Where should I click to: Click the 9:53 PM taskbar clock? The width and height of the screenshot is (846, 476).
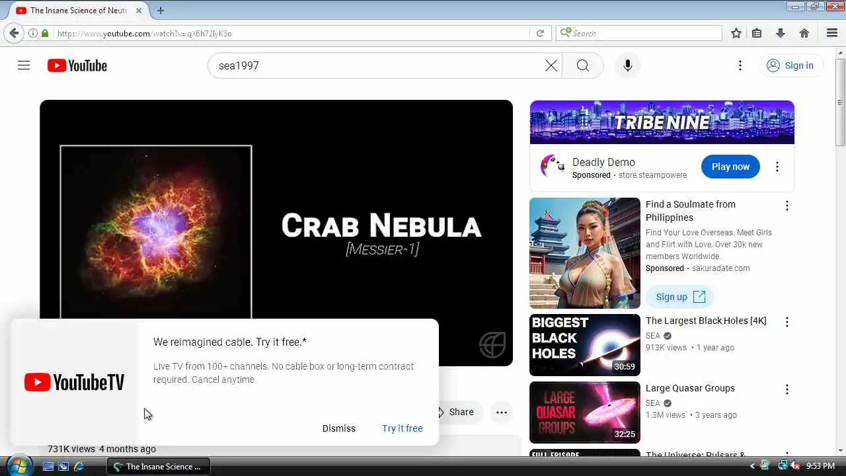821,466
